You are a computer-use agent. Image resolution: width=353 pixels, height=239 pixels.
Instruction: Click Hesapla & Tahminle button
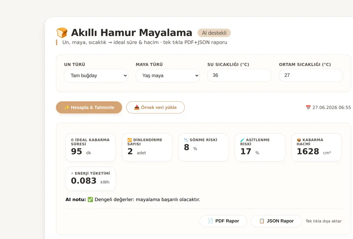(x=89, y=107)
